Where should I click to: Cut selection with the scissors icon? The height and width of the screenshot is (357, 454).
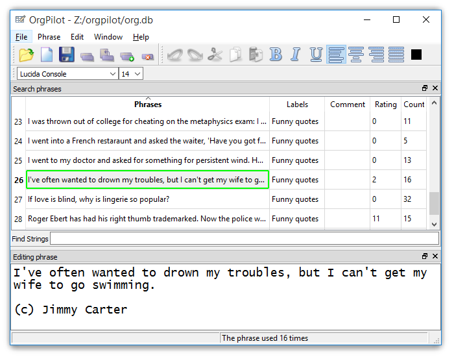tap(215, 55)
